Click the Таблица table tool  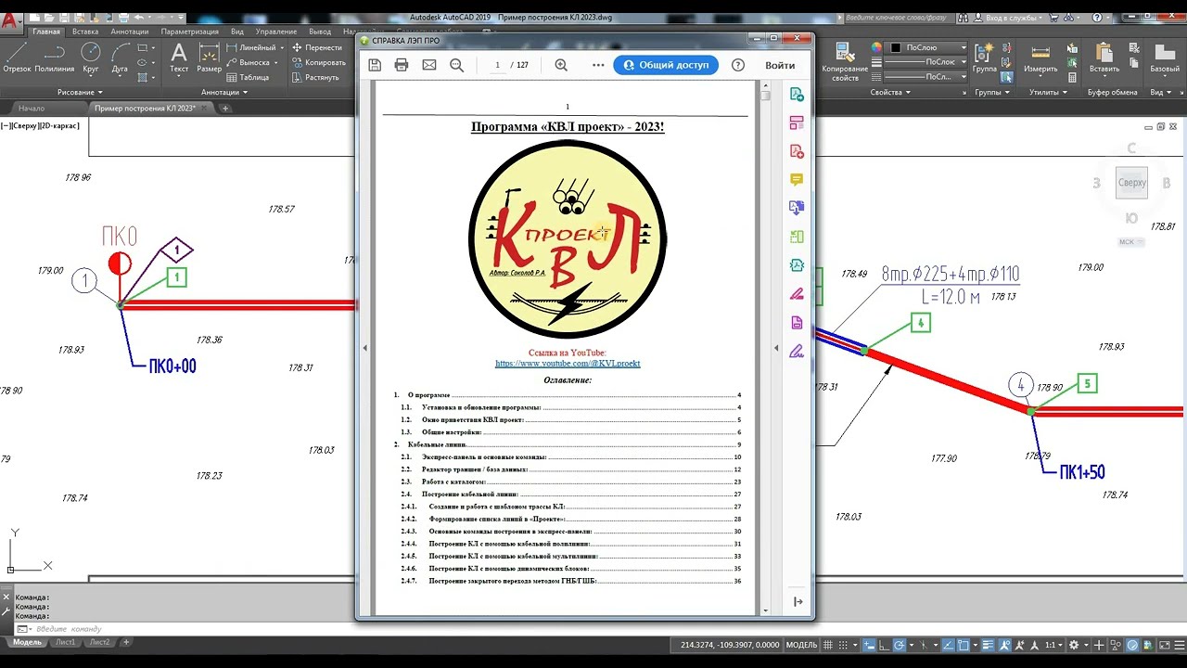coord(248,78)
